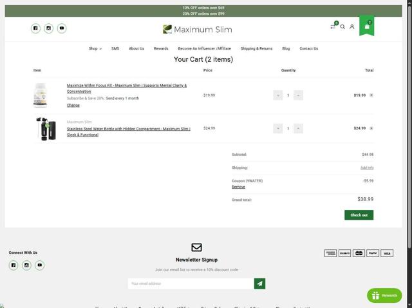Screen dimensions: 412x308
Task: Open the search magnifier icon
Action: click(342, 26)
